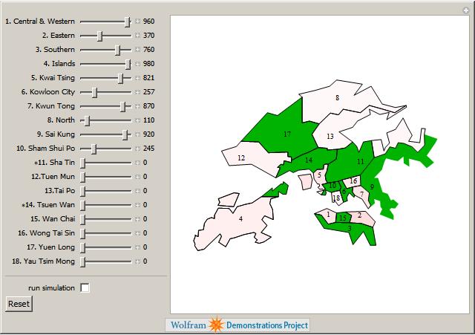Viewport: 475px width, 335px height.
Task: Click the plus icon beside Tuen Mun
Action: 137,177
